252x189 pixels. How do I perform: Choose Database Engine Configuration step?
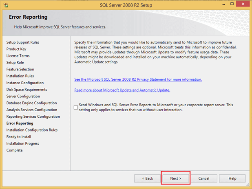[31, 103]
